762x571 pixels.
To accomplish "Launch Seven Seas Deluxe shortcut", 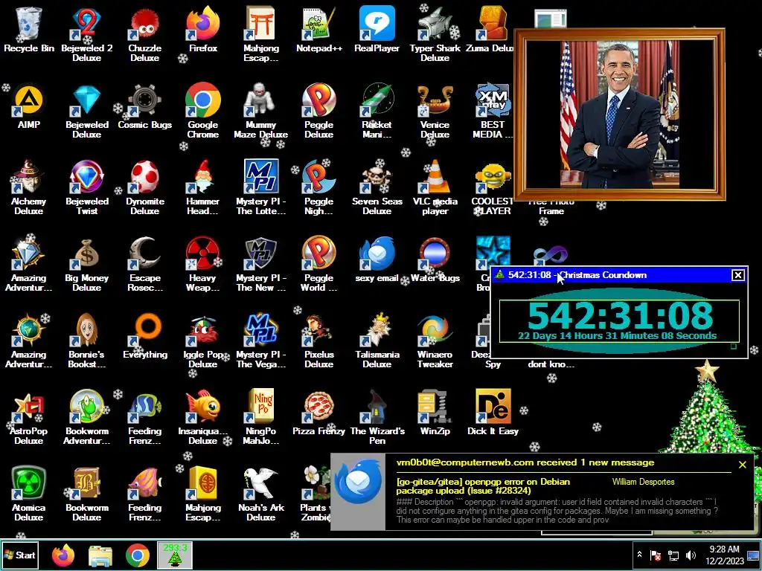I will pos(377,187).
